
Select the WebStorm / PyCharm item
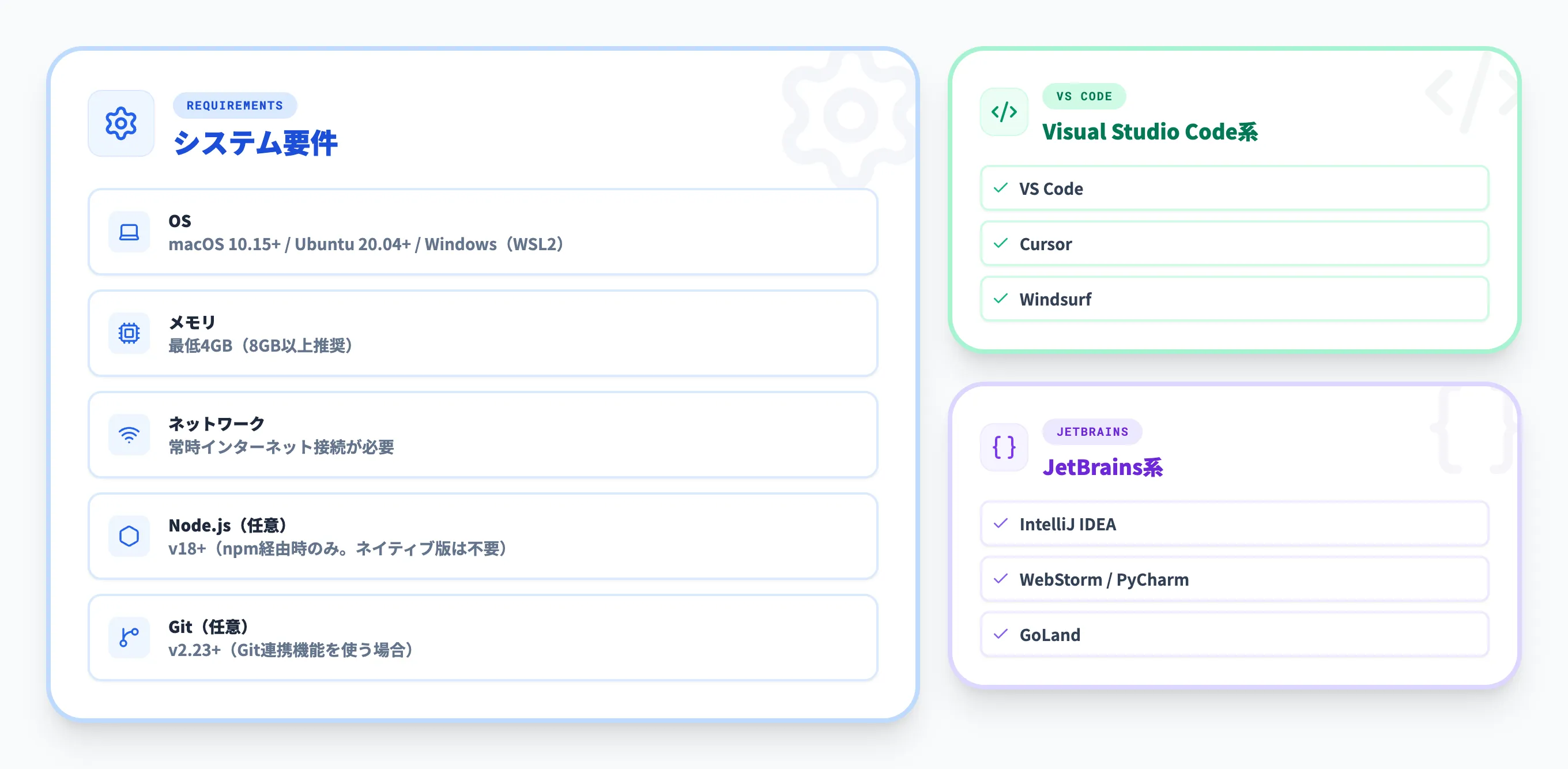[x=1234, y=579]
